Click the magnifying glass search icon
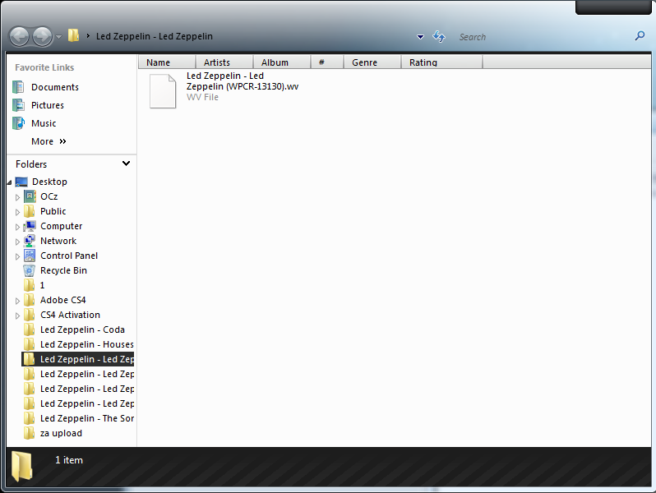The image size is (656, 493). pyautogui.click(x=640, y=36)
